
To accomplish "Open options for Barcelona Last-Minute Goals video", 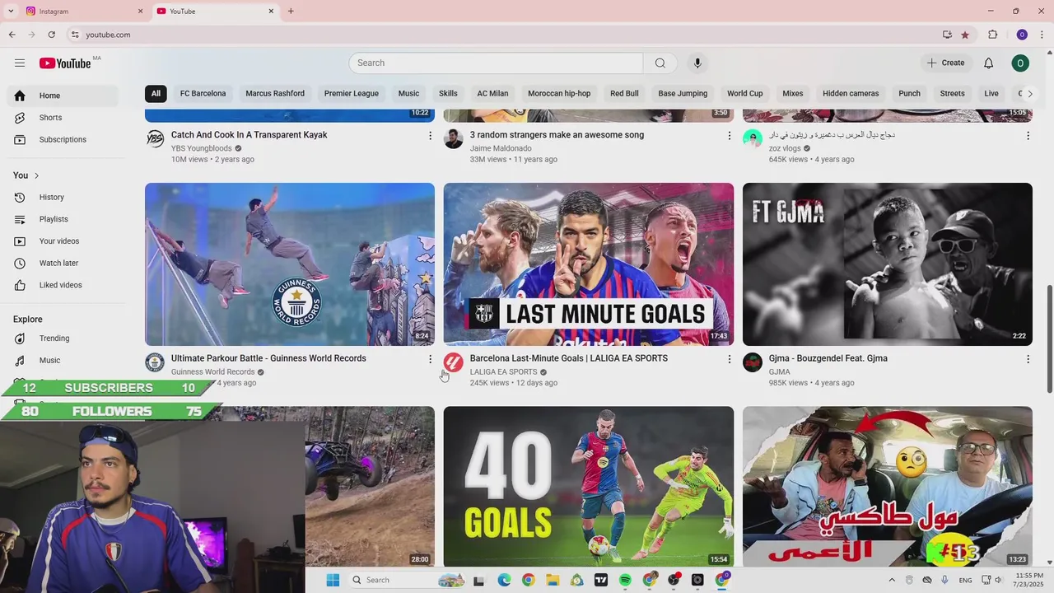I will (x=729, y=359).
